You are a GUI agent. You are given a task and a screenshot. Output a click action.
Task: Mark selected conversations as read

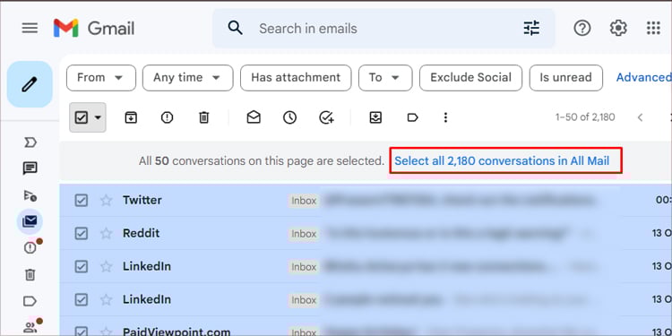click(254, 117)
